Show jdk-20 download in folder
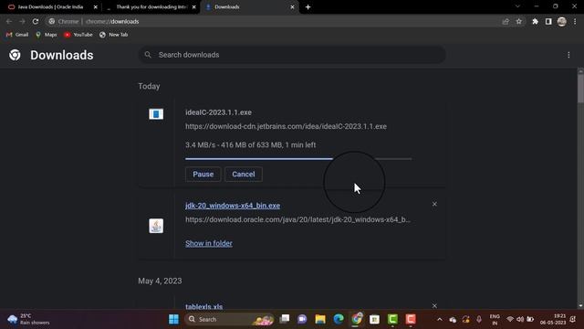 pyautogui.click(x=209, y=243)
